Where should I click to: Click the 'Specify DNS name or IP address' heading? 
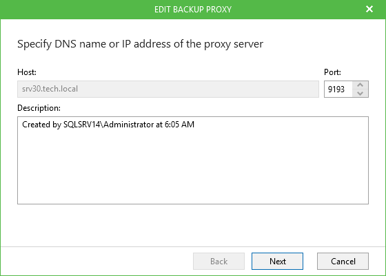[x=140, y=44]
